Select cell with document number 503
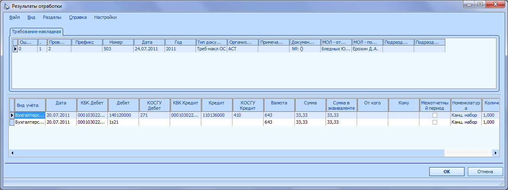This screenshot has width=508, height=190. (118, 49)
